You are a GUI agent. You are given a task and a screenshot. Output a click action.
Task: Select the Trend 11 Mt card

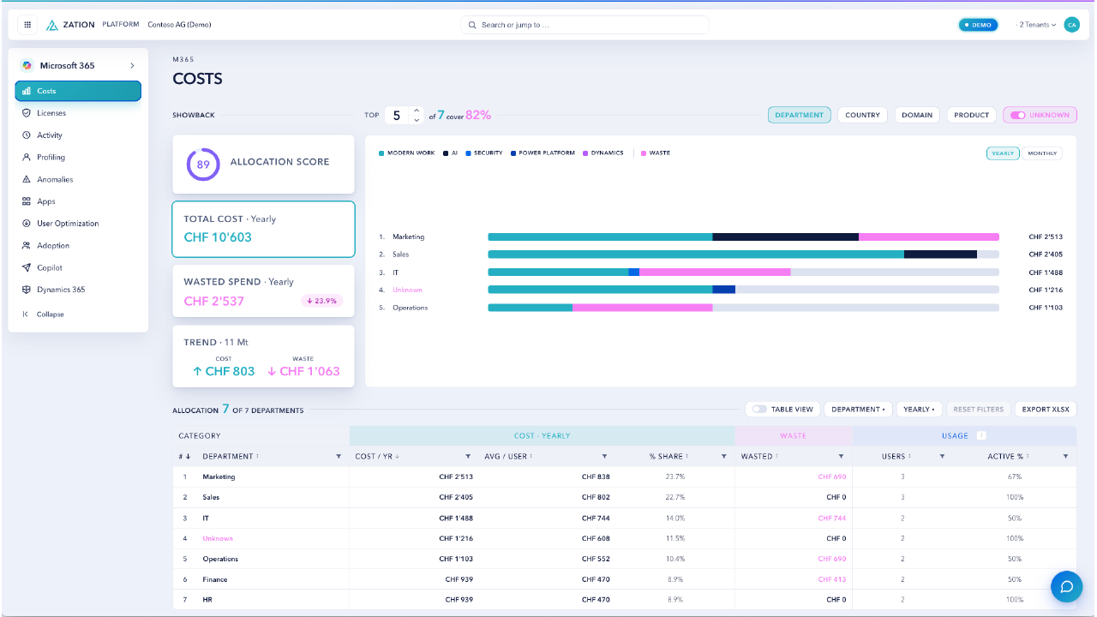(x=263, y=356)
